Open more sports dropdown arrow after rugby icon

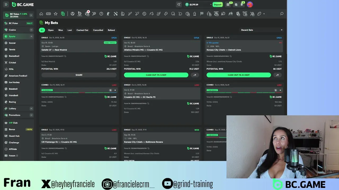(x=264, y=14)
